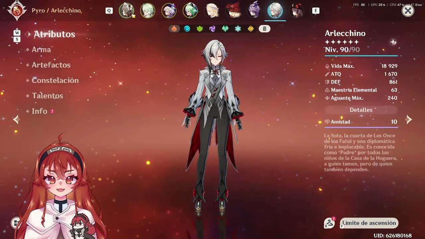Select the highlighted Arlecchino portrait
Screen dimensions: 425x239
[x=275, y=11]
